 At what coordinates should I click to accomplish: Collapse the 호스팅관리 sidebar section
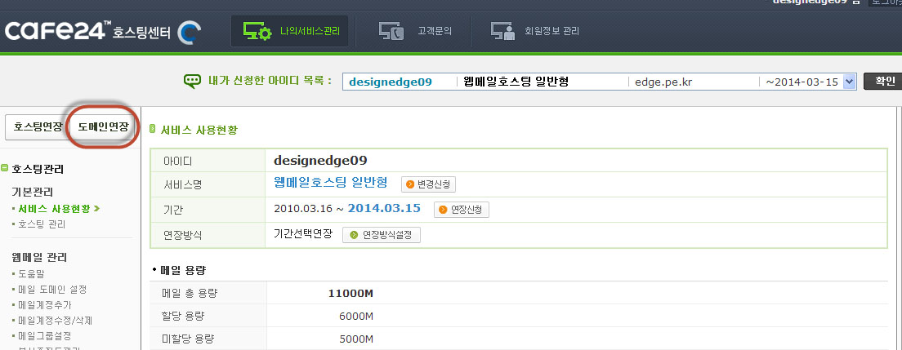coord(6,169)
